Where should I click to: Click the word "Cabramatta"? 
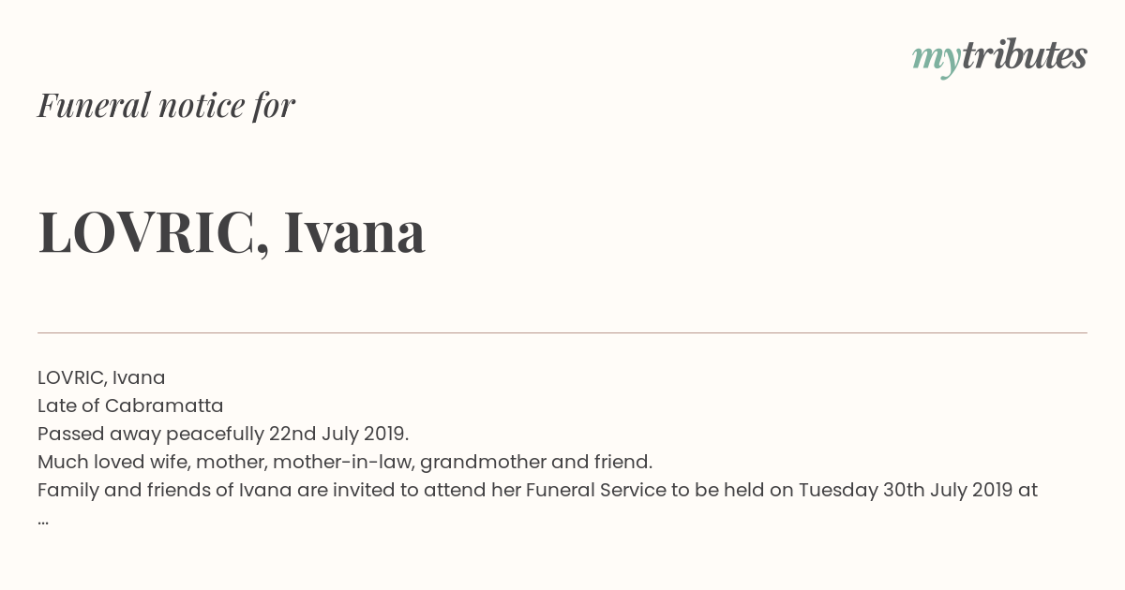[x=164, y=406]
